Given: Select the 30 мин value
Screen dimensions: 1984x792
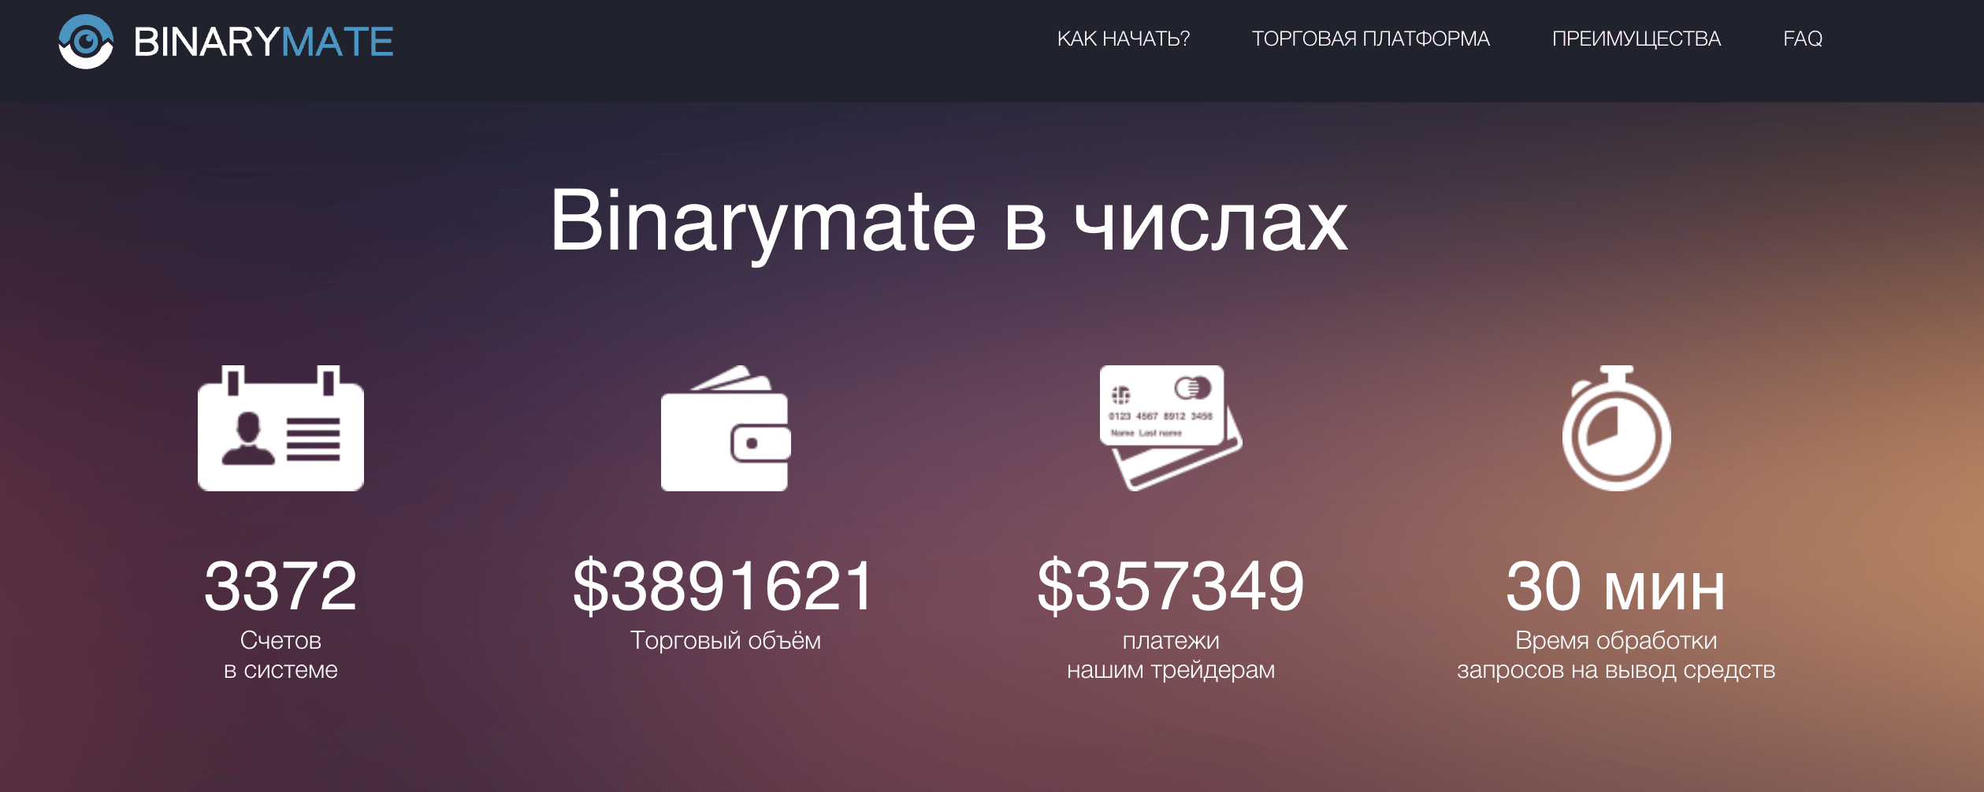Looking at the screenshot, I should tap(1615, 587).
